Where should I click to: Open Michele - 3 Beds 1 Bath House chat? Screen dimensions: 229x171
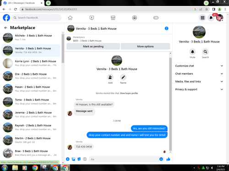(x=31, y=37)
